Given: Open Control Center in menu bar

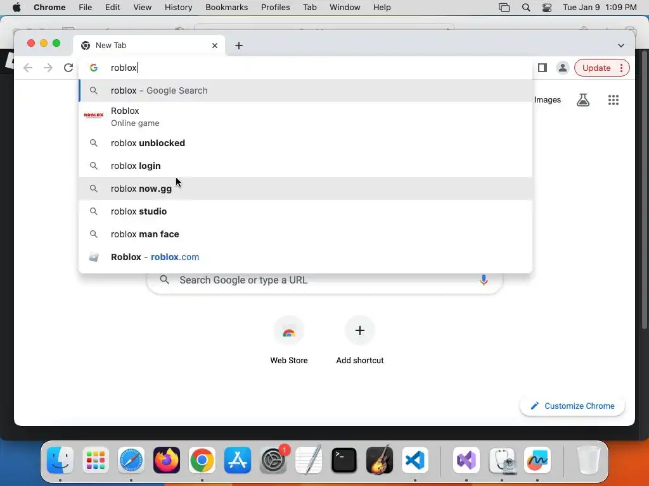Looking at the screenshot, I should (x=547, y=8).
